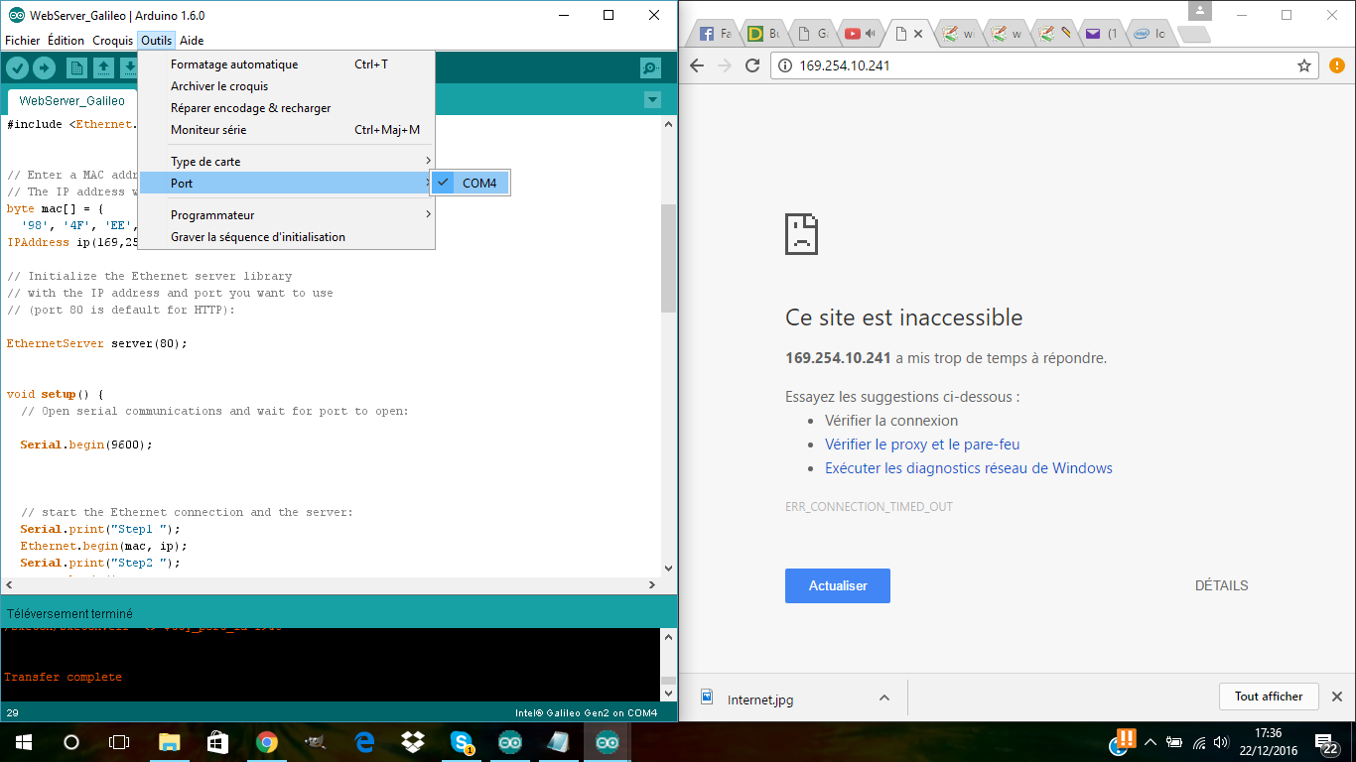Open the Croquis menu
The height and width of the screenshot is (762, 1356).
pyautogui.click(x=112, y=41)
